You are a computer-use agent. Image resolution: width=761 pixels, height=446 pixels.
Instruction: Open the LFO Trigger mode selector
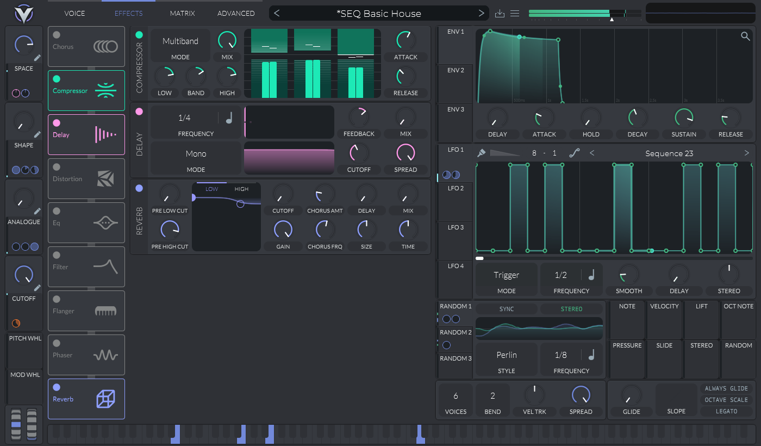[x=507, y=280]
